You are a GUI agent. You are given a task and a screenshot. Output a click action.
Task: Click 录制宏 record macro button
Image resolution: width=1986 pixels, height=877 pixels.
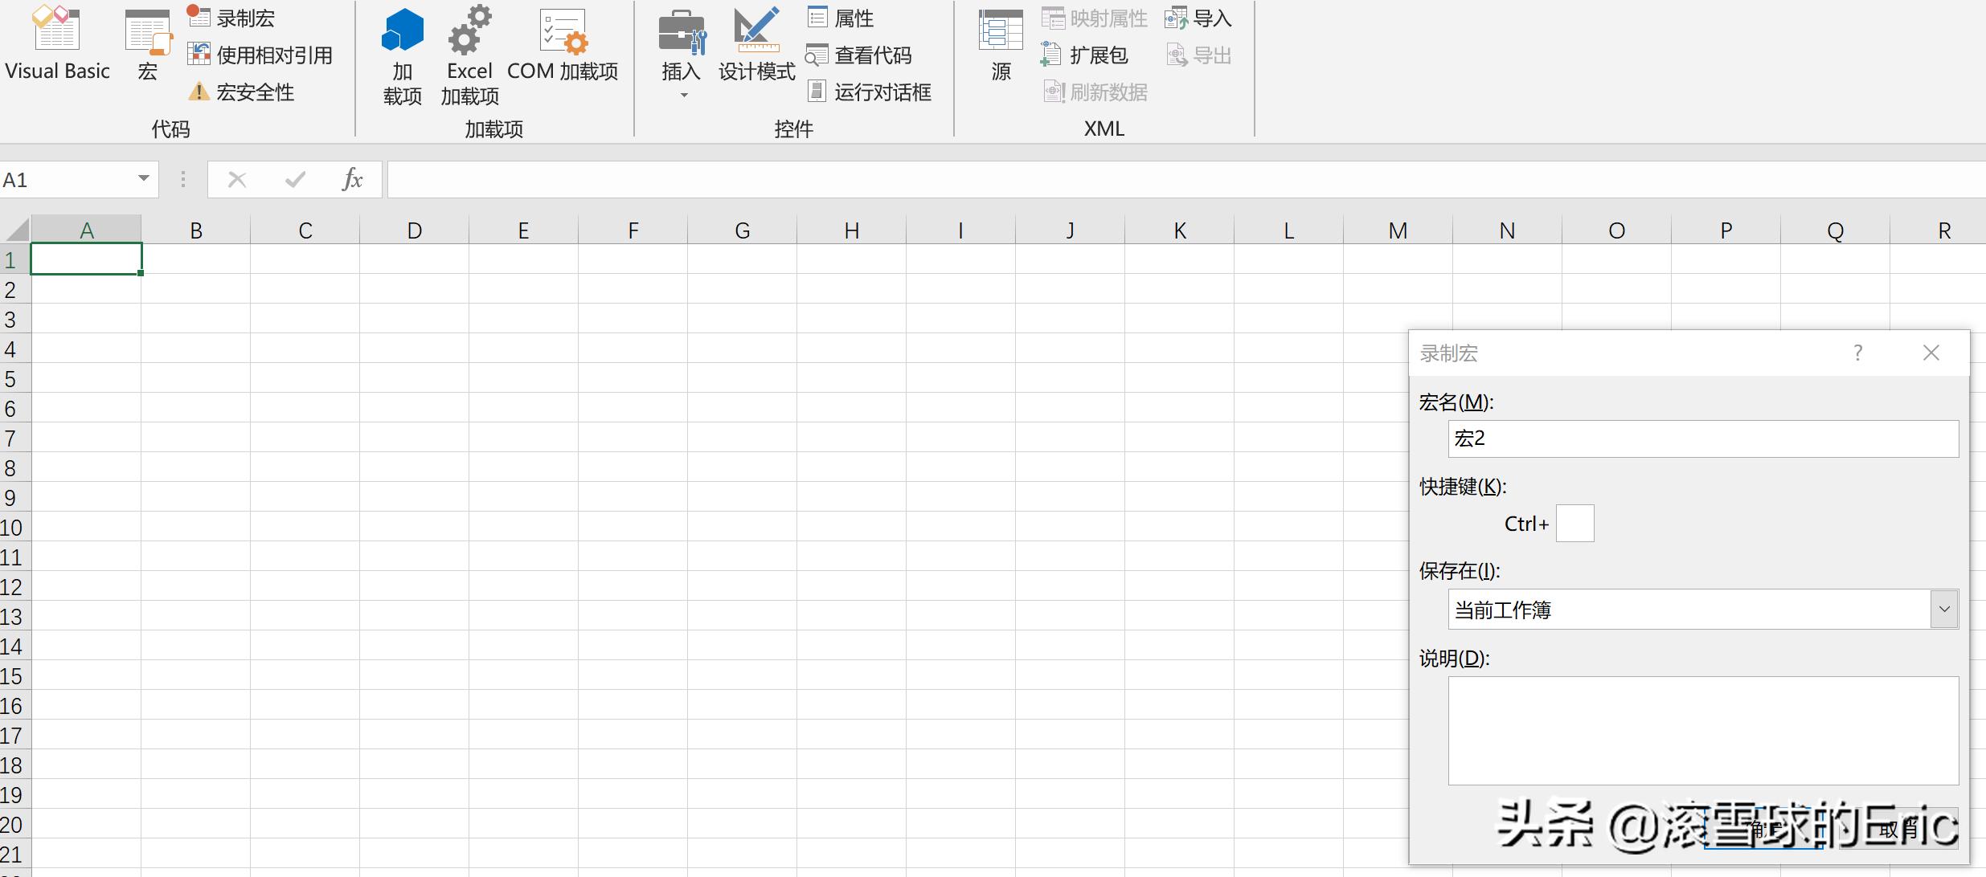point(231,18)
